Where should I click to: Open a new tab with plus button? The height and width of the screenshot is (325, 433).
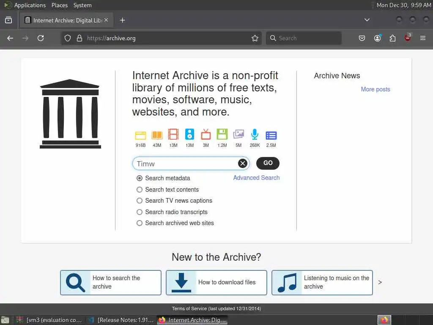tap(123, 20)
